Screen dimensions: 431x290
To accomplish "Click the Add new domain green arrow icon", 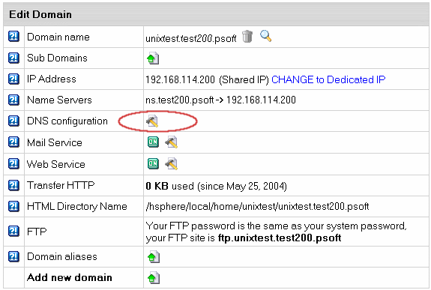I will [154, 277].
